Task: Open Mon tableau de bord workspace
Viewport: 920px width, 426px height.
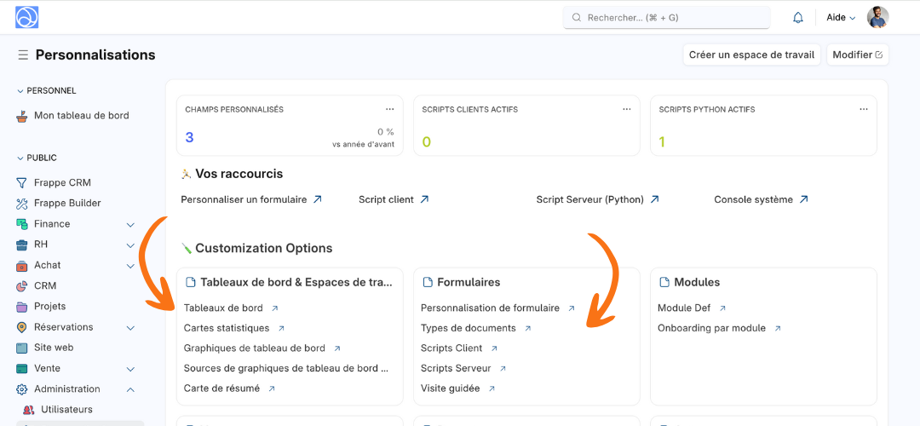Action: pyautogui.click(x=80, y=116)
